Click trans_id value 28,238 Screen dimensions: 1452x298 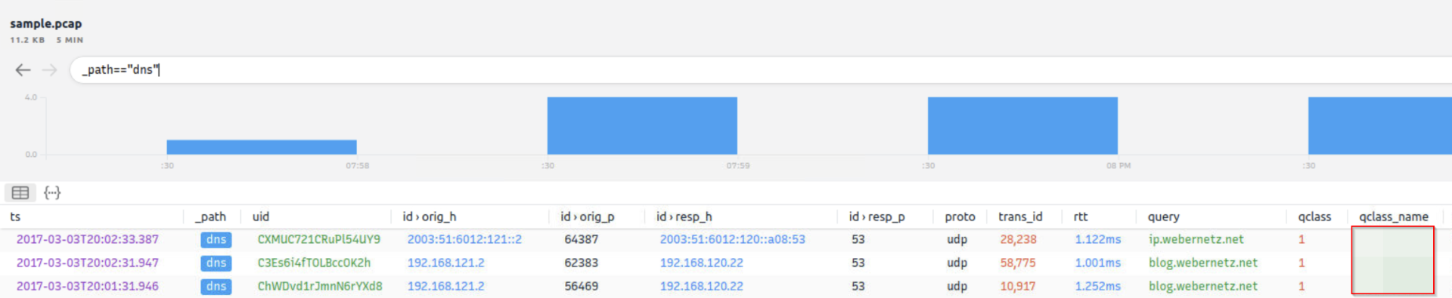[x=1018, y=239]
